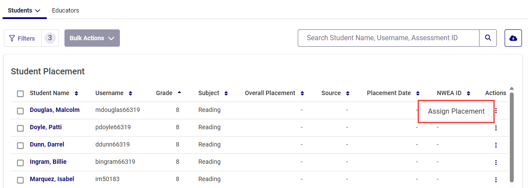The width and height of the screenshot is (528, 188).
Task: Click username mdouglas66319
Action: coord(118,110)
